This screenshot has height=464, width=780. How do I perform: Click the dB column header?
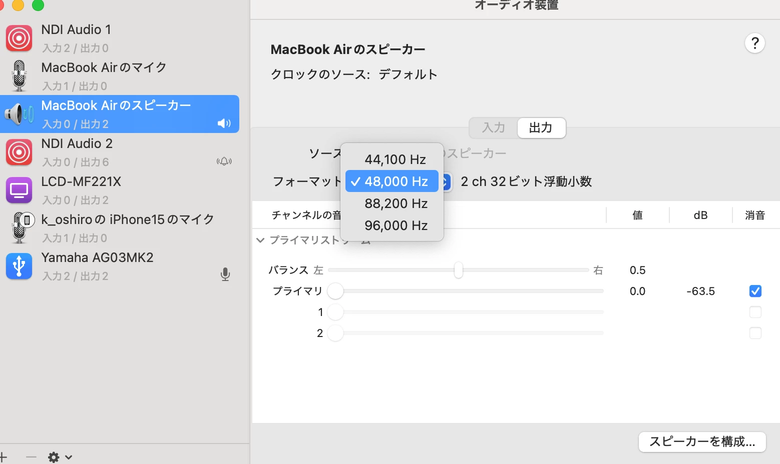pos(700,215)
